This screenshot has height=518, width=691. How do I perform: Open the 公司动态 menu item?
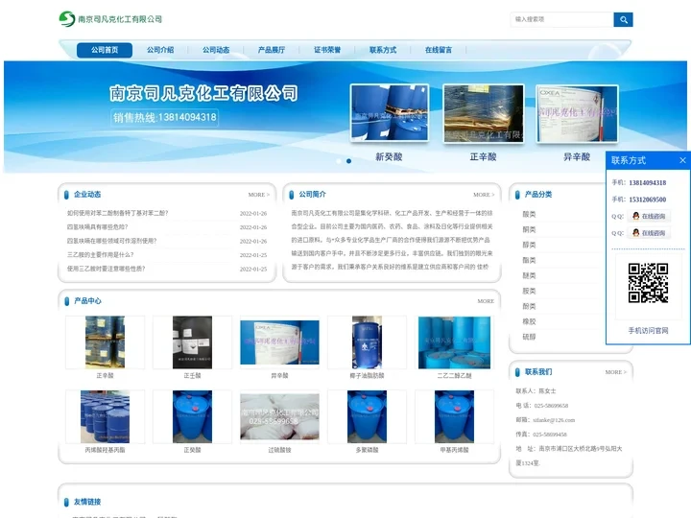coord(216,50)
